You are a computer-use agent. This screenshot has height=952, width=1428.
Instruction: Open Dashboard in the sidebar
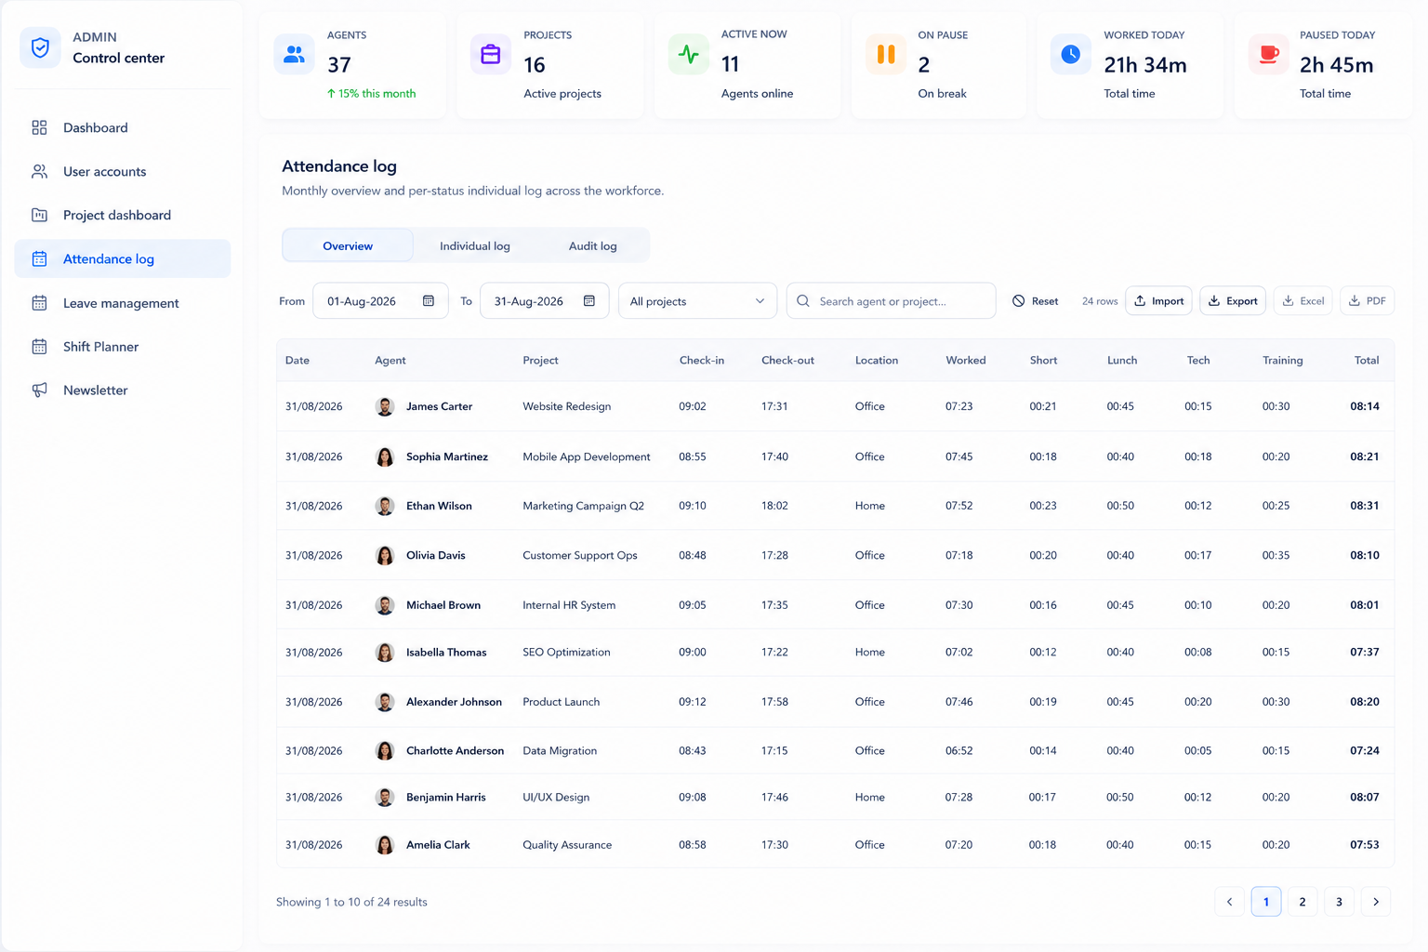[x=123, y=127]
